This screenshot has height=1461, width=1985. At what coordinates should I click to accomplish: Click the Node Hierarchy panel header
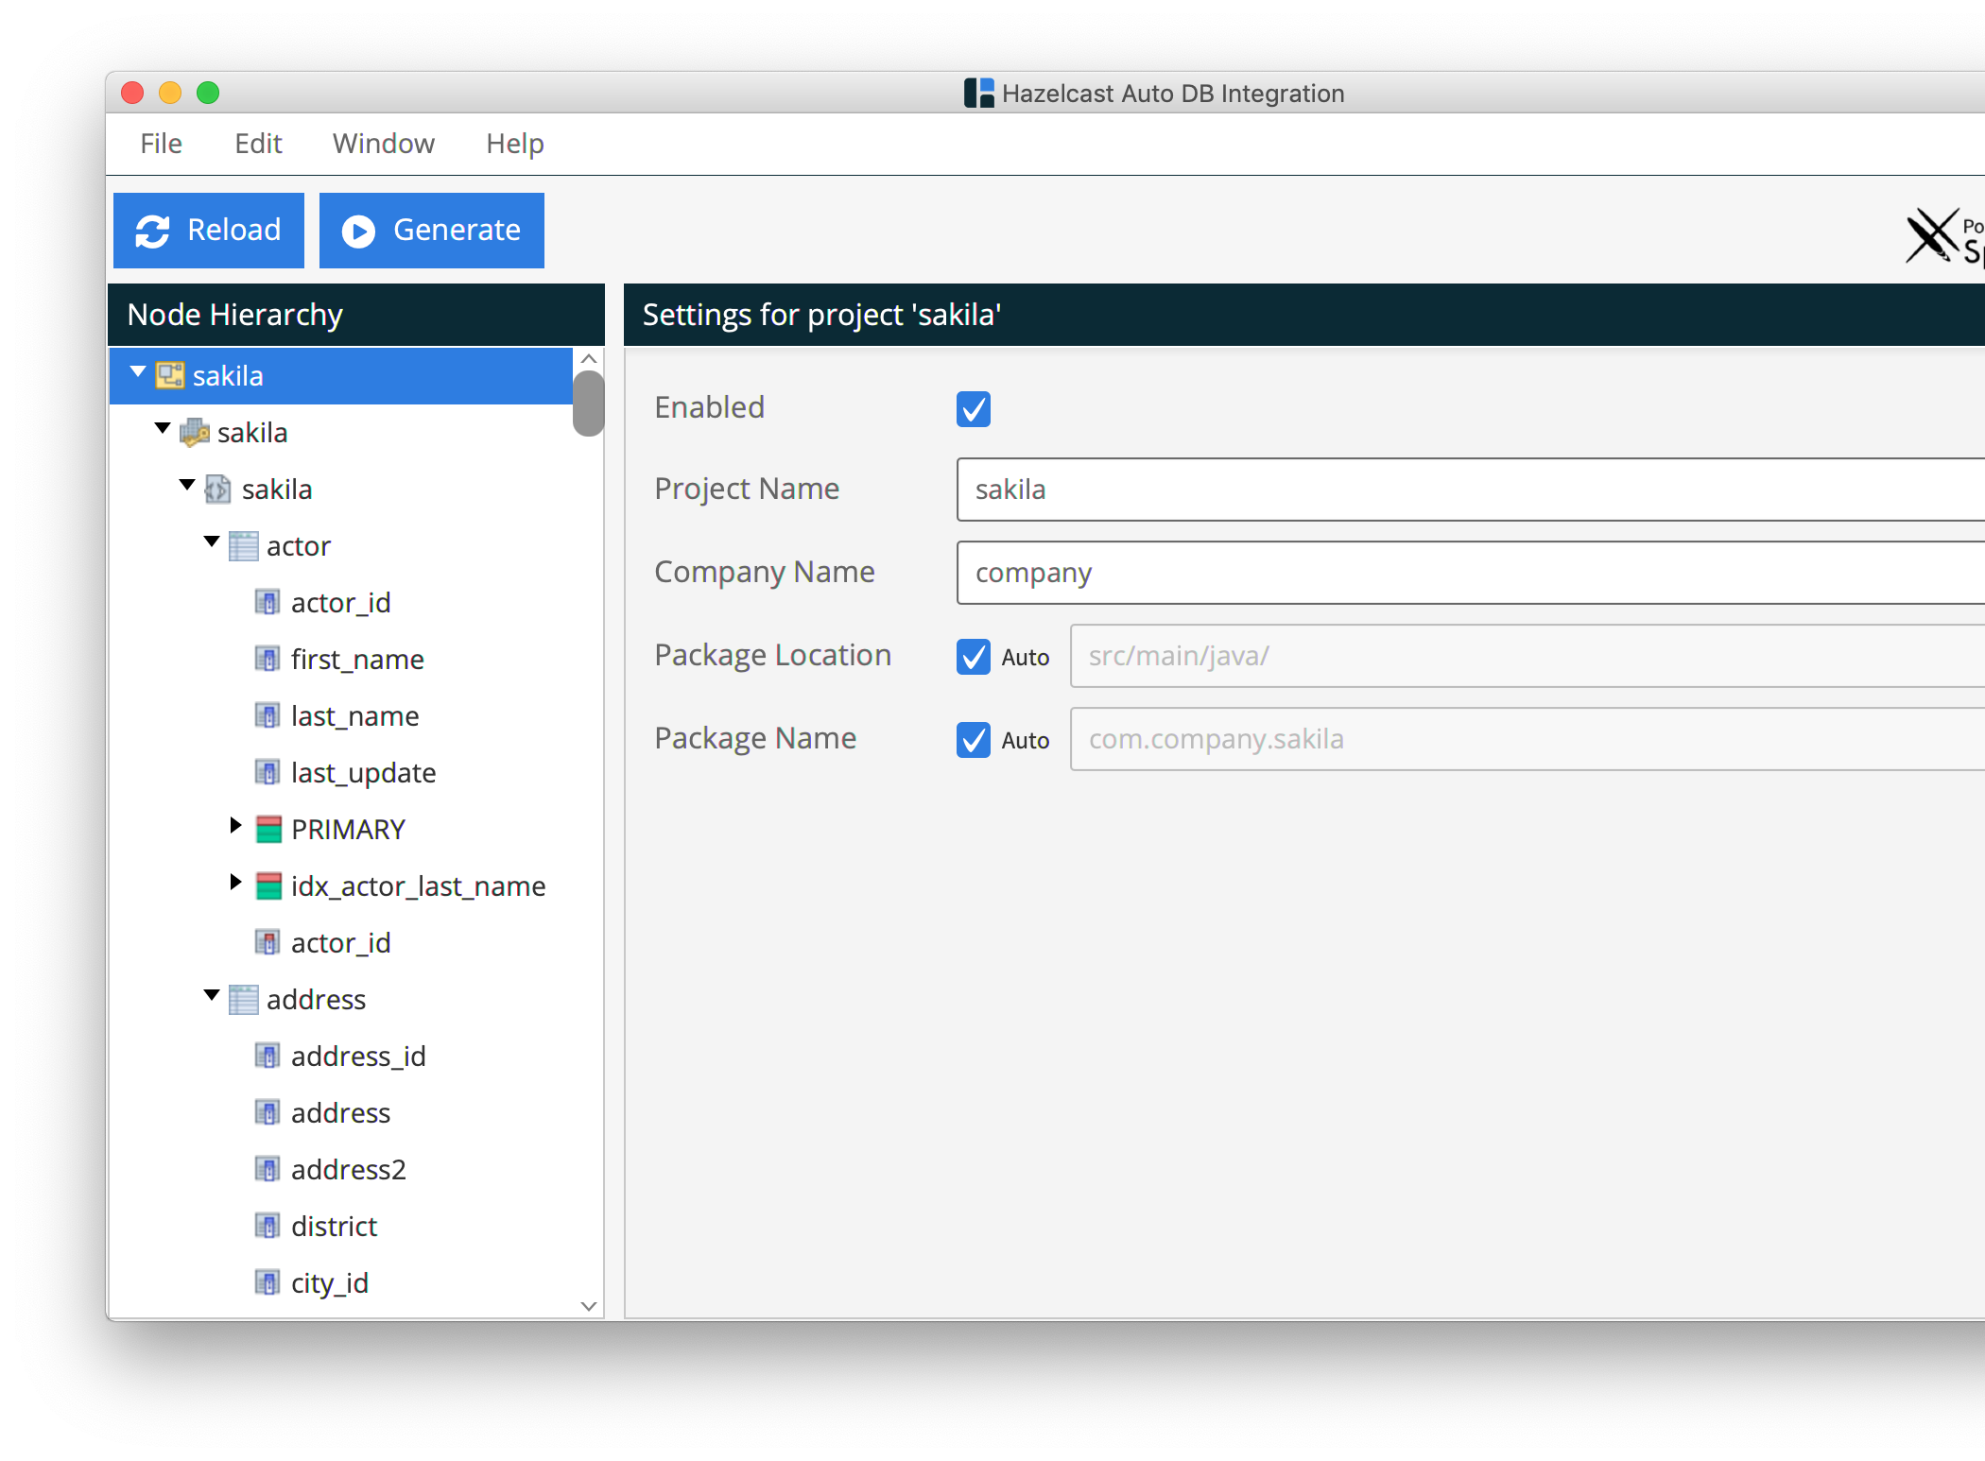pyautogui.click(x=356, y=315)
